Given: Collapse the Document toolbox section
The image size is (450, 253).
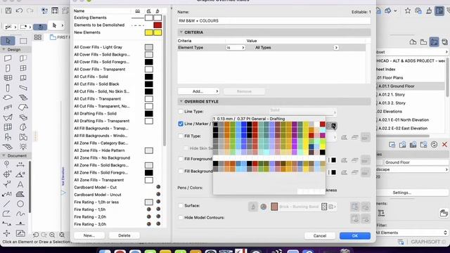Looking at the screenshot, I should click(x=4, y=155).
